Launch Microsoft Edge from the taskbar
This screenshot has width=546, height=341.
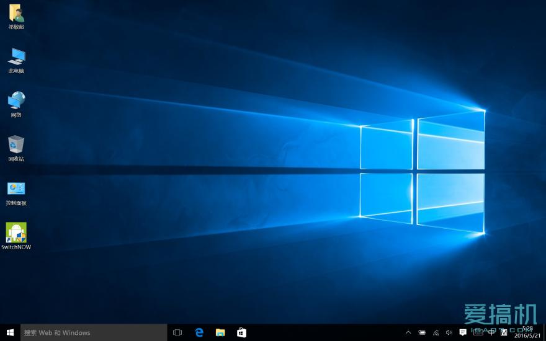[x=199, y=333]
